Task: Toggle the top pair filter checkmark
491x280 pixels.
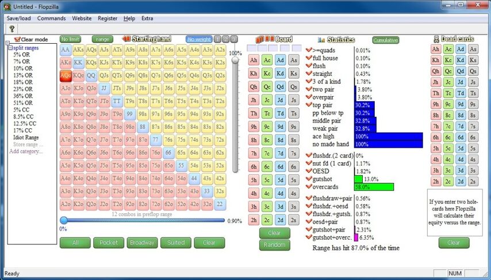Action: [308, 105]
